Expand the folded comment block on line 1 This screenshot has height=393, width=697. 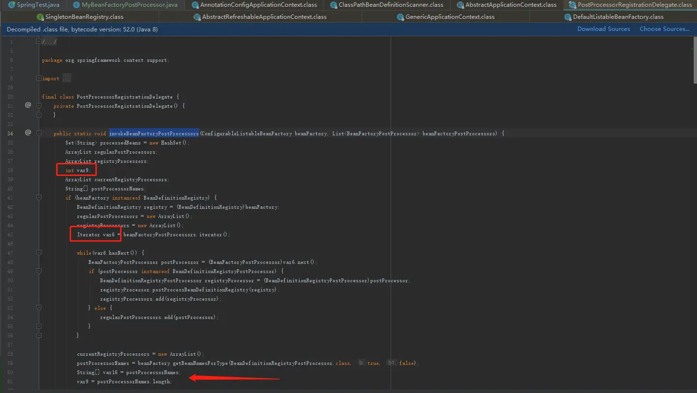[39, 42]
